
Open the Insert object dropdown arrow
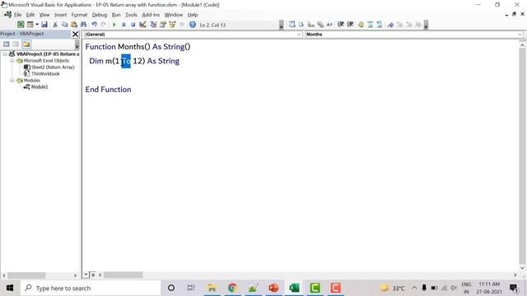(37, 25)
